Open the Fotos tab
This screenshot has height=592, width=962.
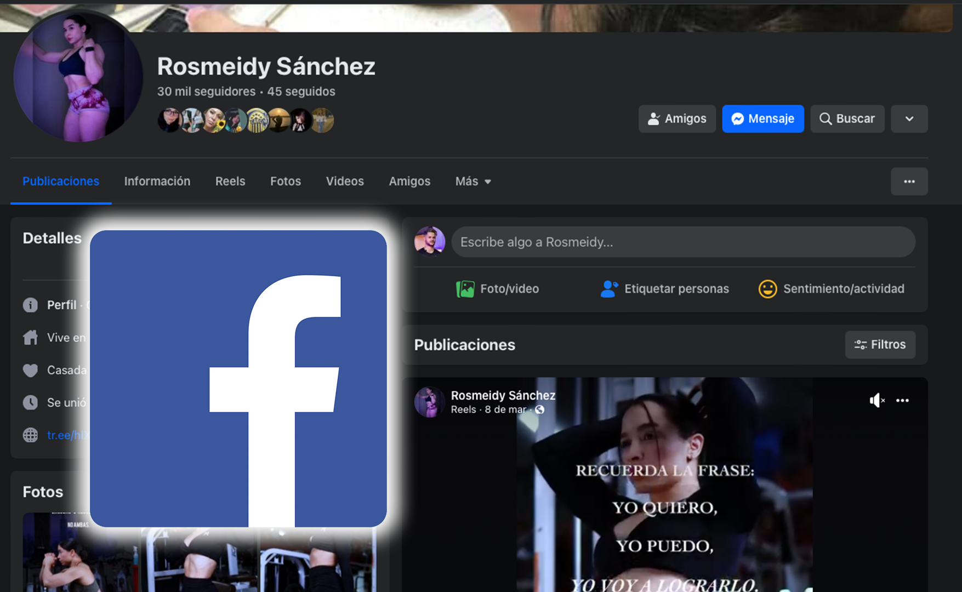[x=286, y=181]
